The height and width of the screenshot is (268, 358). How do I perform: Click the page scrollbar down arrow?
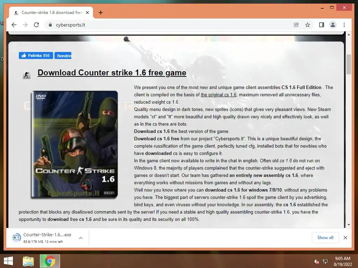point(349,225)
